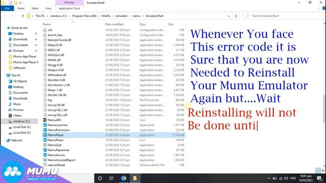
Task: Open Cortana search circle on taskbar
Action: (100, 178)
